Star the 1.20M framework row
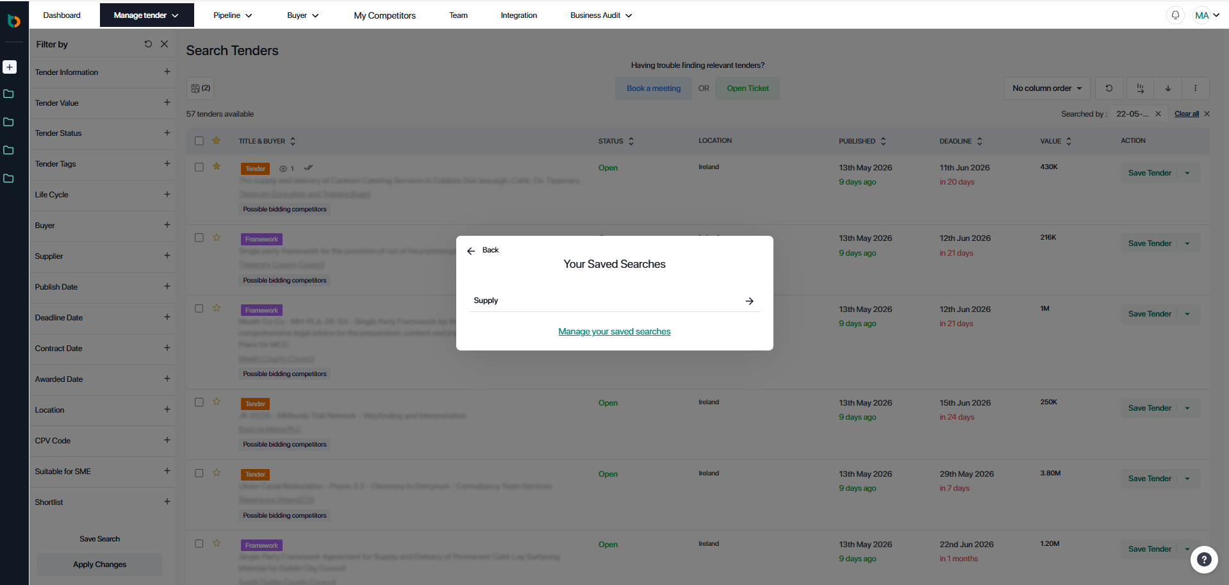 pos(217,543)
